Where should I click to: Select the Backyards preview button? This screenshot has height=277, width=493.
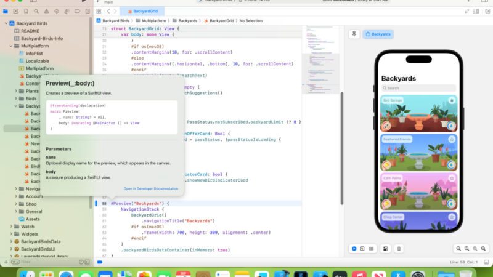click(x=378, y=34)
